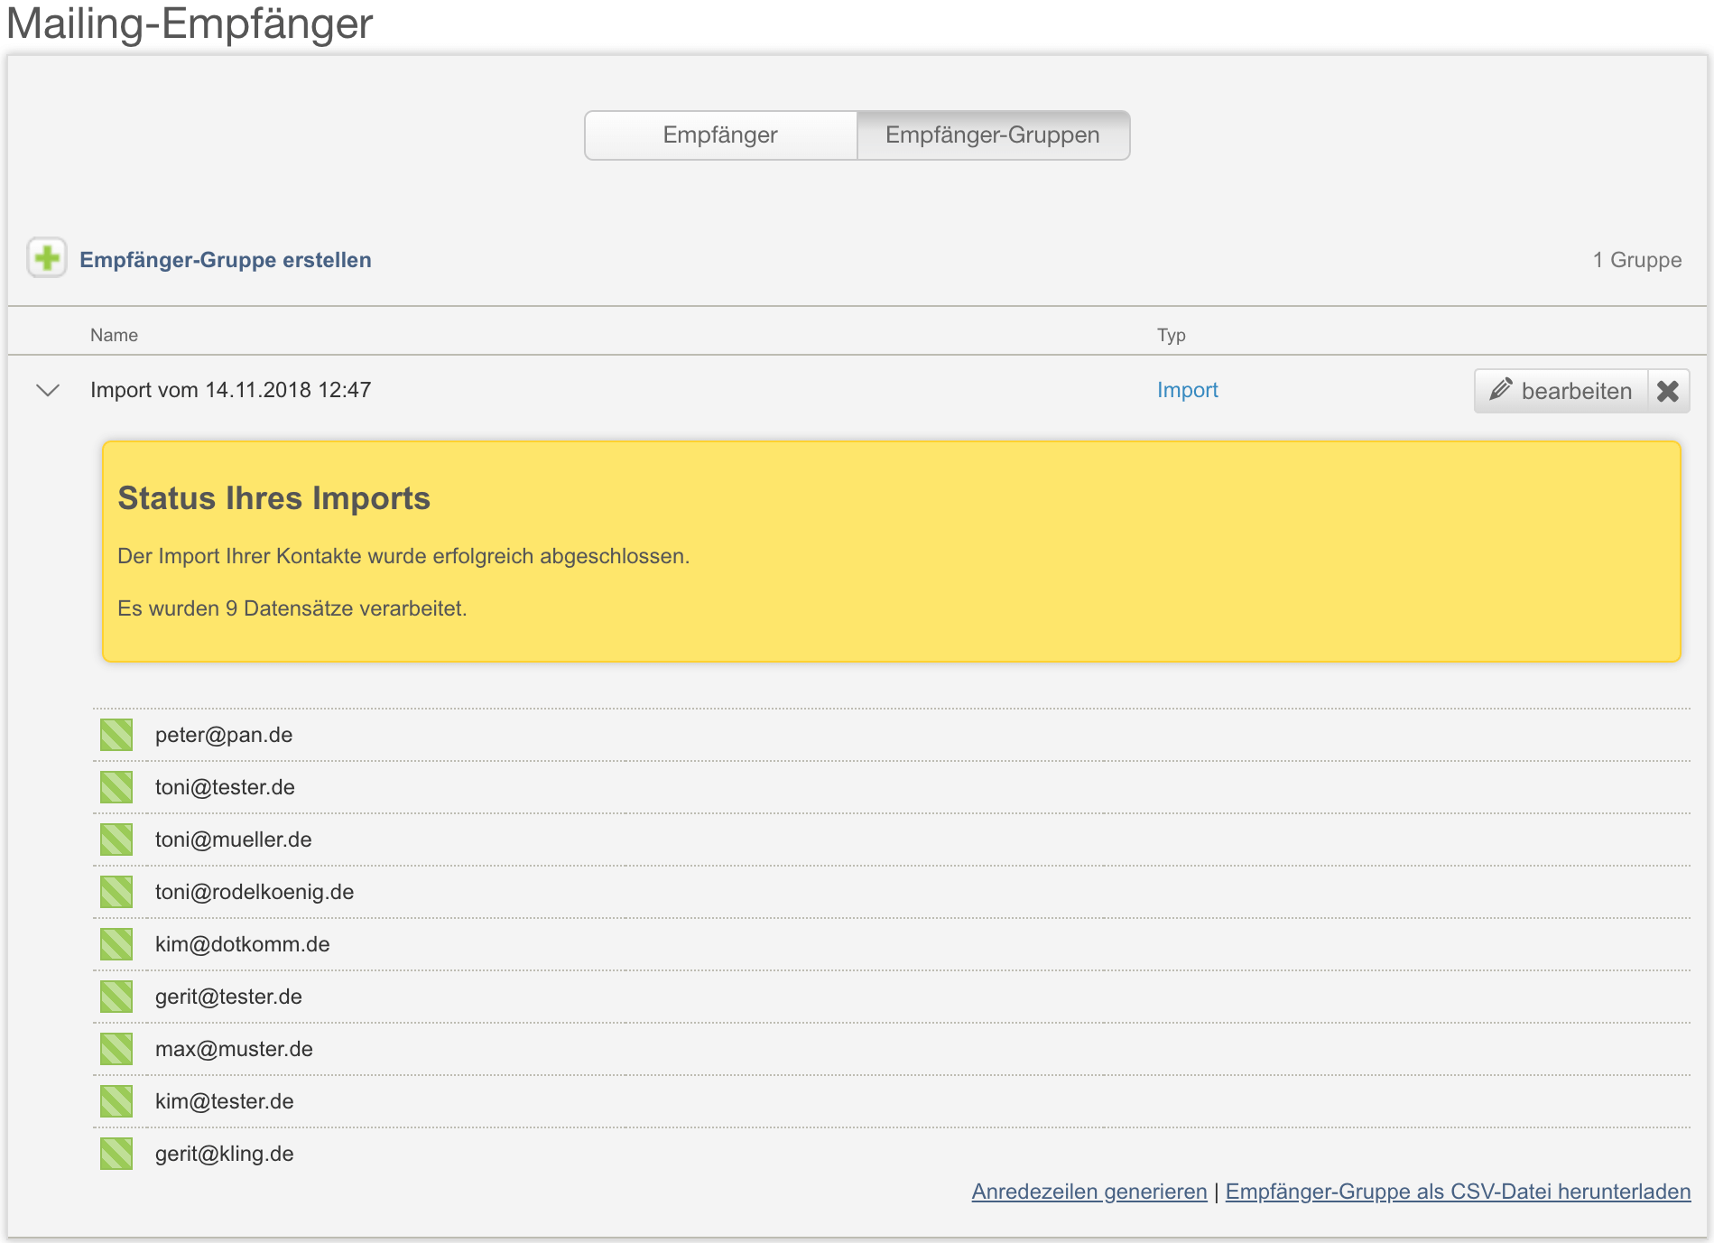
Task: Click the Name column header
Action: tap(114, 335)
